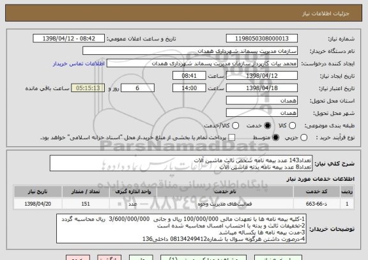Click the نوع فرآیند خرید label
The width and height of the screenshot is (368, 260).
tap(335, 138)
